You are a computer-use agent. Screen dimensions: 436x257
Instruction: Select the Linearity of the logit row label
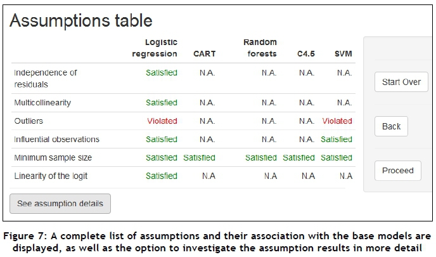(x=52, y=176)
